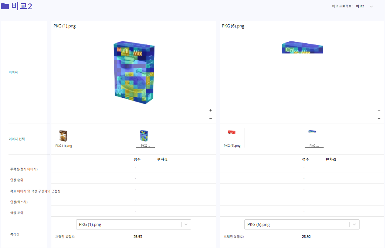
Task: Click the 편차값 header under PKG (6).png
Action: point(331,160)
